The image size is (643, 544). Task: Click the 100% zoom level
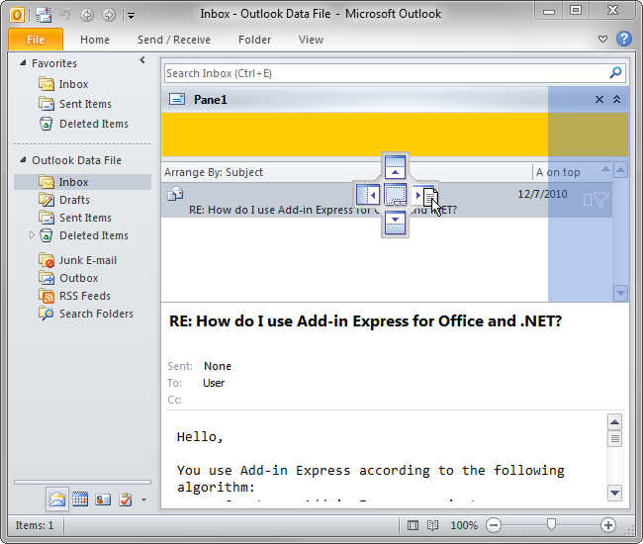tap(464, 525)
